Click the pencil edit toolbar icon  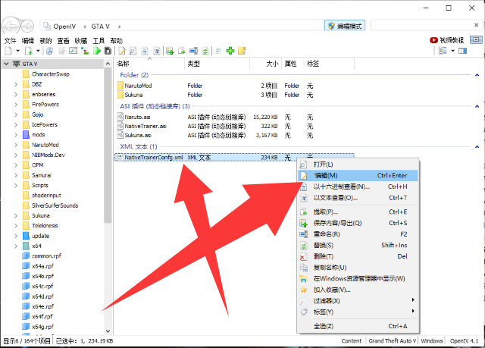(122, 51)
